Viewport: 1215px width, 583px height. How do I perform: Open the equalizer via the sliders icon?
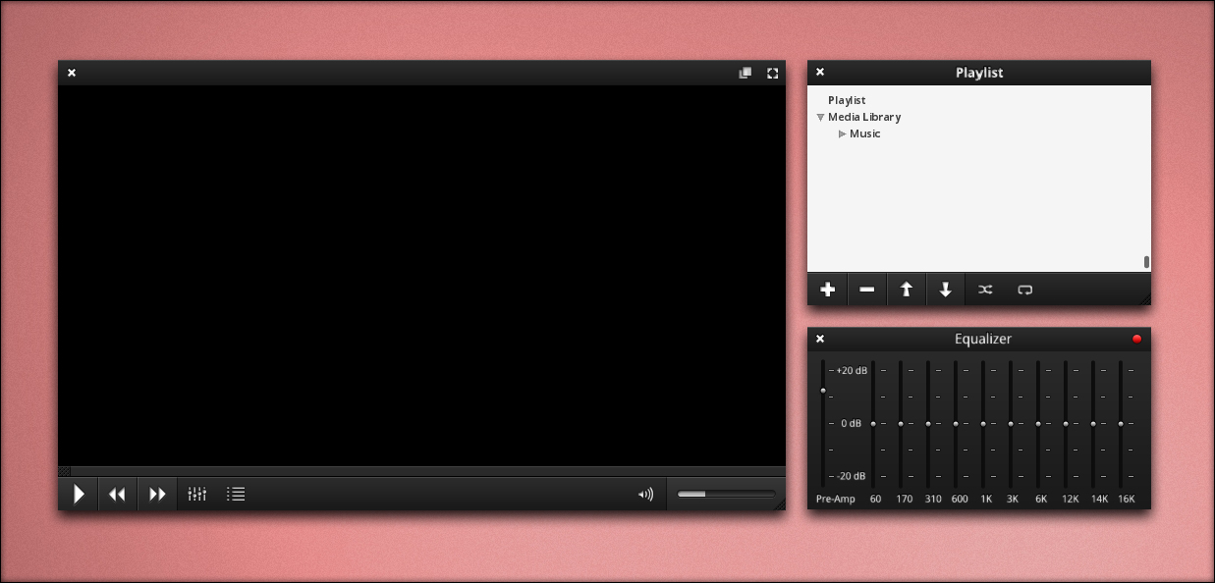197,494
